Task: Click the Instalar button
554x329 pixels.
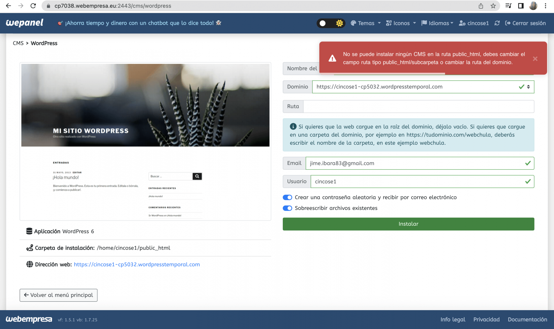Action: (x=408, y=224)
